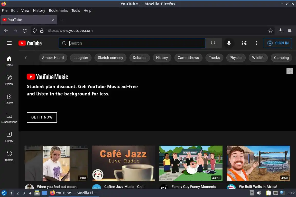
Task: Open Explore in the sidebar
Action: click(9, 80)
